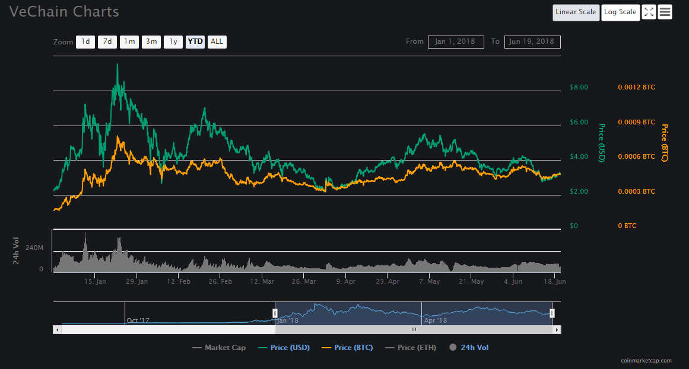Click the Price (BTC) vertical axis title
The width and height of the screenshot is (689, 369).
(665, 143)
